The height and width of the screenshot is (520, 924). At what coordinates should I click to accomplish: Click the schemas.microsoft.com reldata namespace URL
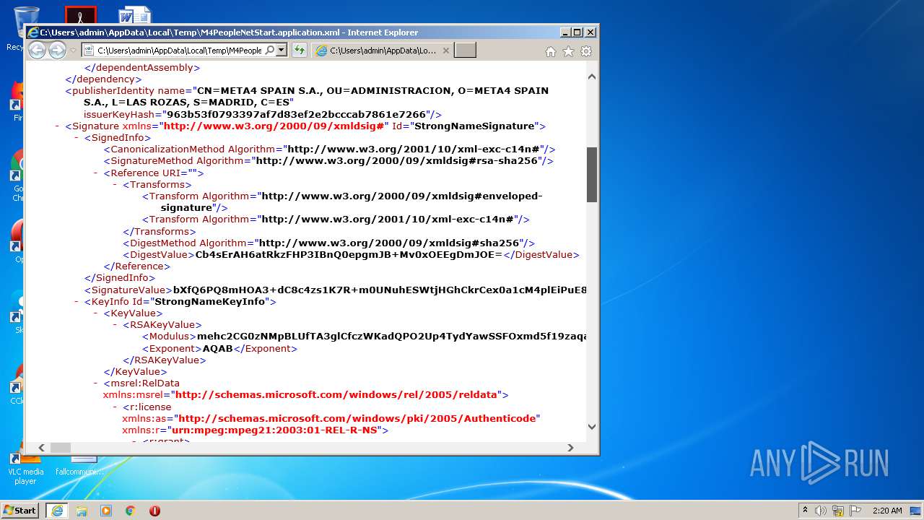click(x=336, y=395)
